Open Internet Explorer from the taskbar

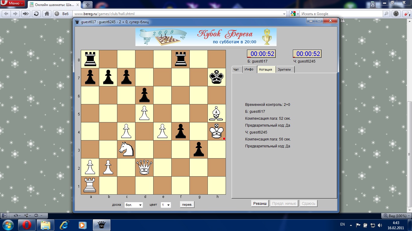pyautogui.click(x=64, y=225)
